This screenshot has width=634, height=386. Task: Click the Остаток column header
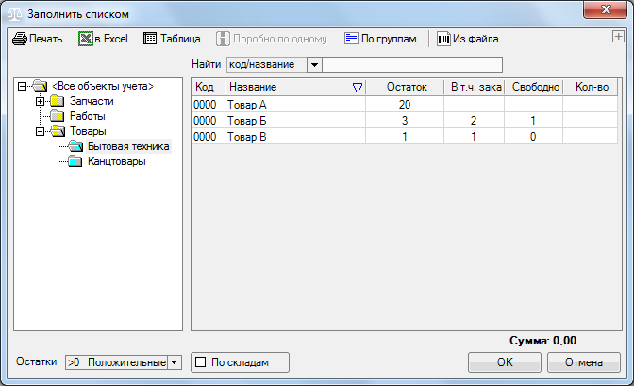tap(404, 87)
